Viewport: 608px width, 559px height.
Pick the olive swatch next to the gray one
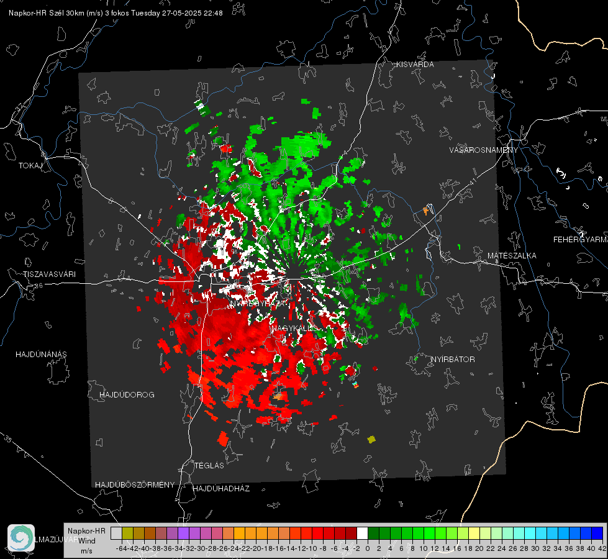tap(127, 533)
